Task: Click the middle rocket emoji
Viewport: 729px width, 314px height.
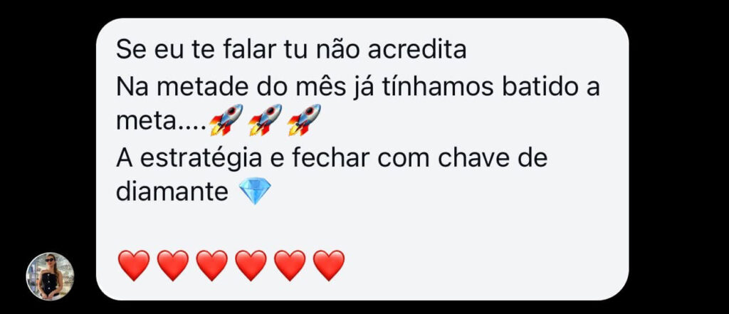Action: [x=265, y=120]
